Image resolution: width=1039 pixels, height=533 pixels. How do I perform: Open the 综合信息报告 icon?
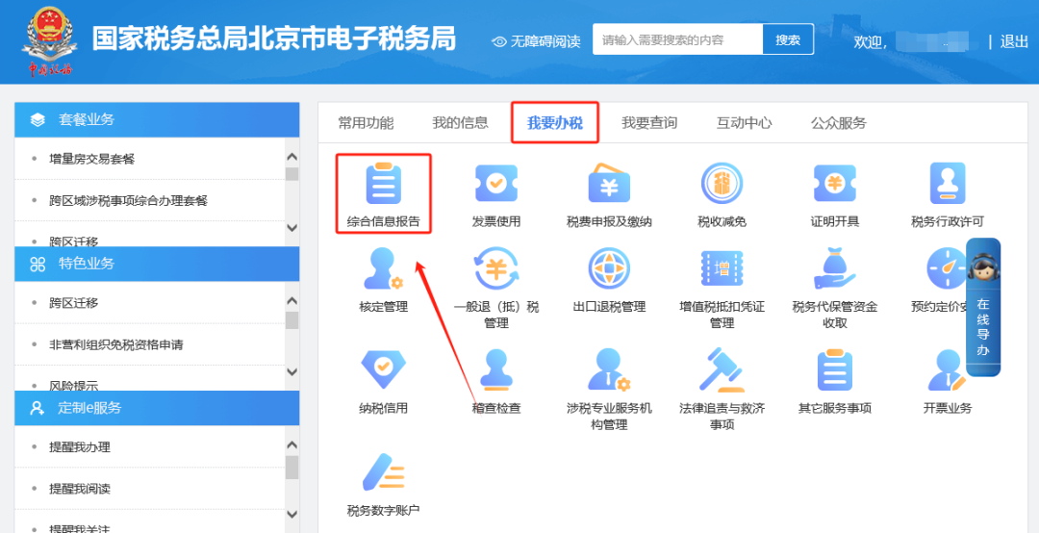point(384,184)
